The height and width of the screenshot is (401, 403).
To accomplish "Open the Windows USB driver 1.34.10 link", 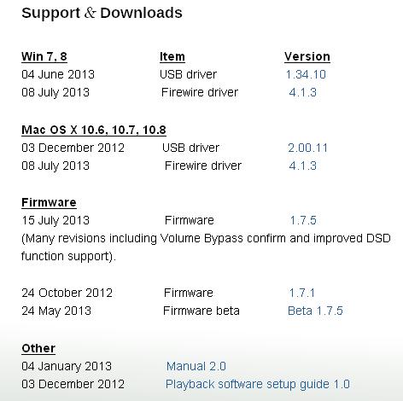I will tap(306, 74).
